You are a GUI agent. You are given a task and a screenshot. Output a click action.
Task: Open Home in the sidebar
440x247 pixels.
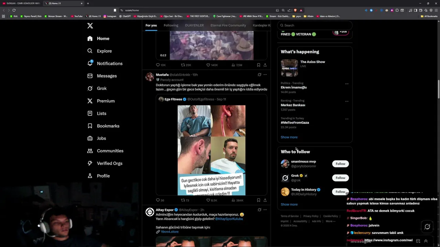(x=98, y=38)
